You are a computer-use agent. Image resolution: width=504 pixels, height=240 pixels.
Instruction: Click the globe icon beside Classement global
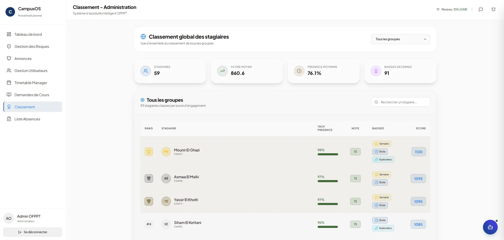[143, 37]
